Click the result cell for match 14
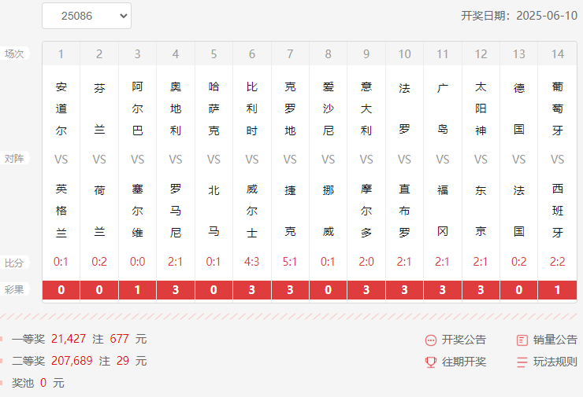Viewport: 583px width, 397px height. (557, 290)
